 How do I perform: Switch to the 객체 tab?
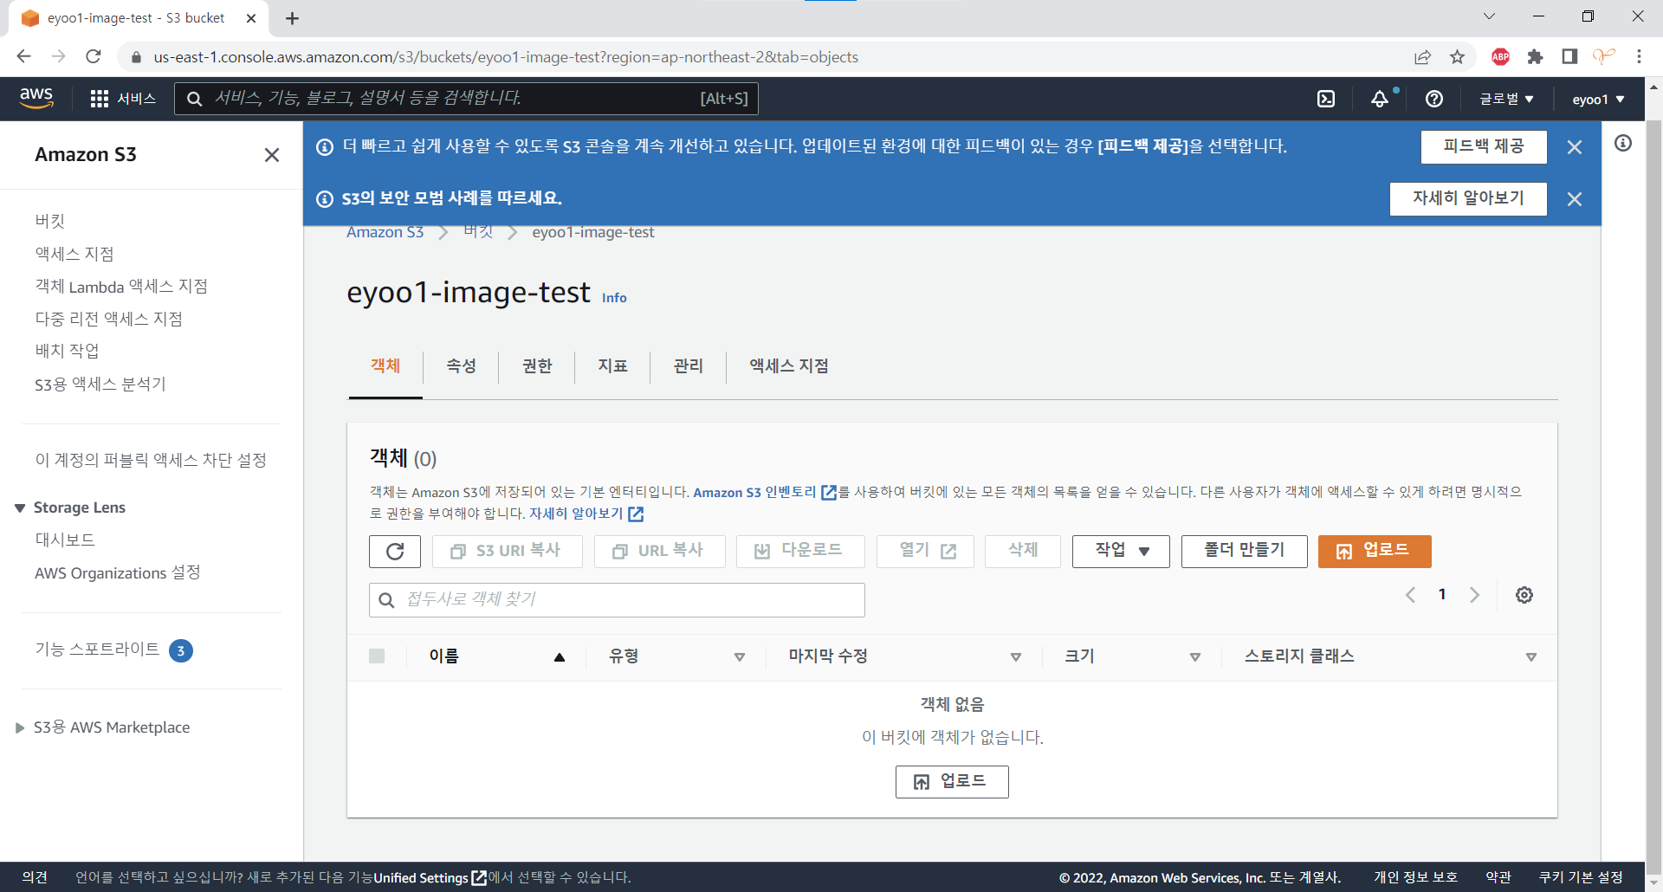(385, 366)
